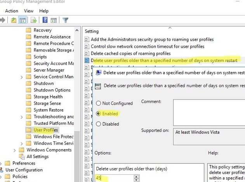Viewport: 245px width, 182px height.
Task: Expand the Troubleshooting tree node
Action: click(x=22, y=117)
